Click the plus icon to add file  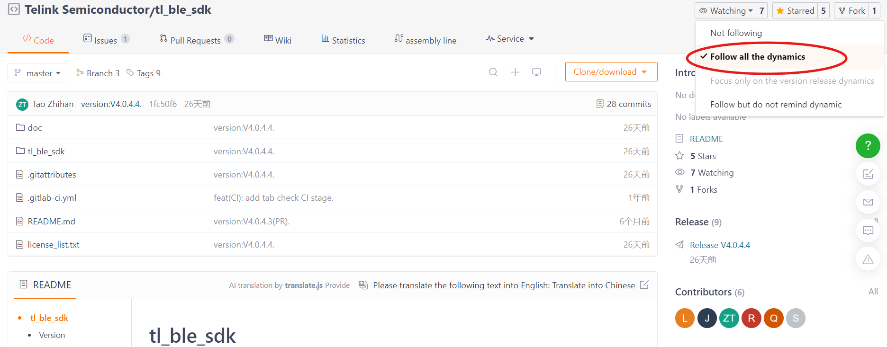(515, 72)
